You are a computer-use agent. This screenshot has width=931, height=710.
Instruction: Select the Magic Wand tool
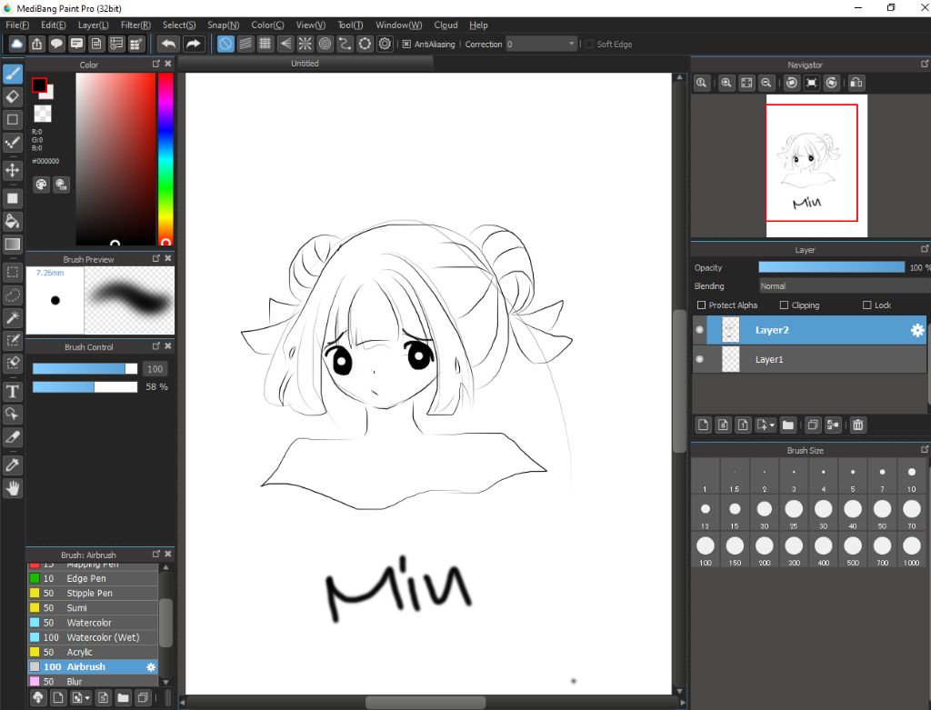pos(13,317)
